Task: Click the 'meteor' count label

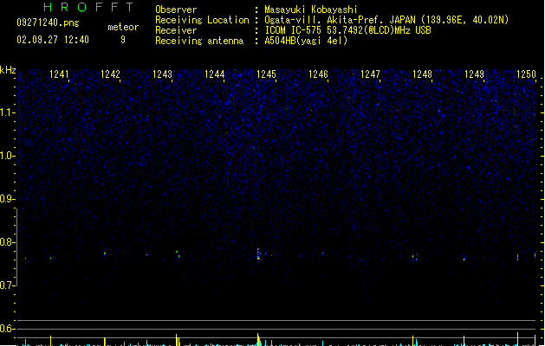Action: tap(123, 27)
